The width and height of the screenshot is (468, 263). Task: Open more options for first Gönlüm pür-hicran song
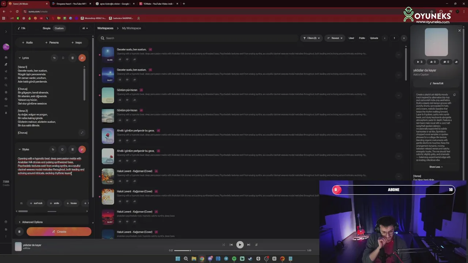point(399,95)
